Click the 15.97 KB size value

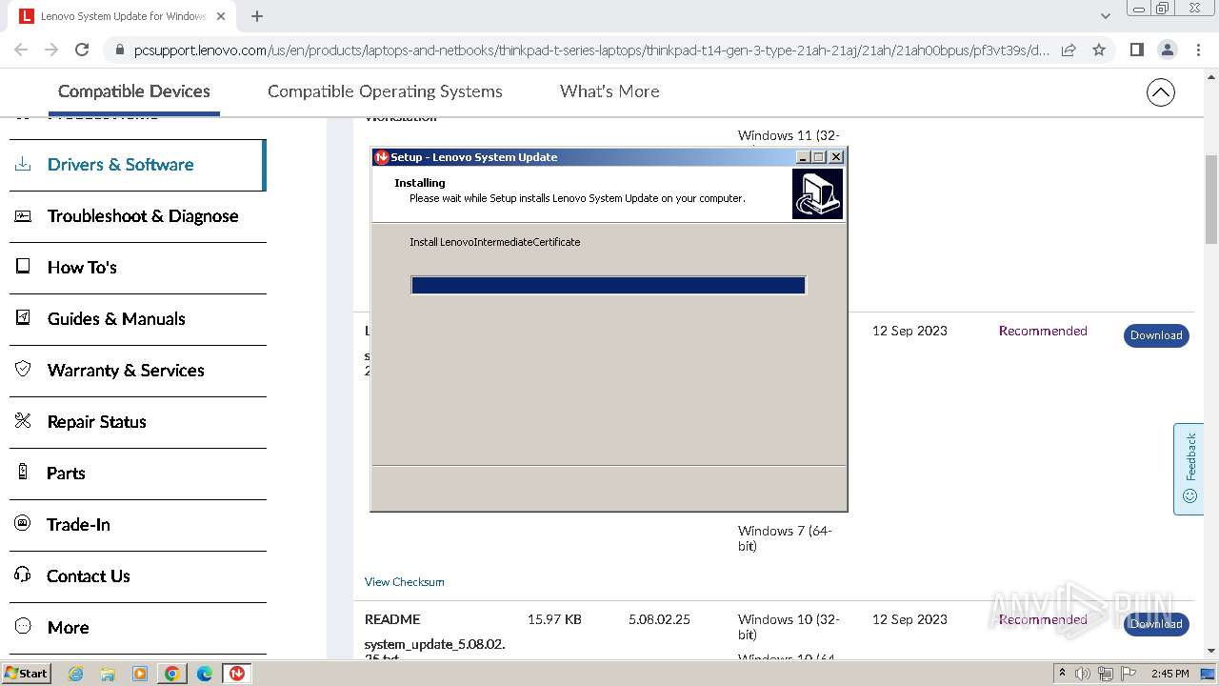tap(554, 619)
